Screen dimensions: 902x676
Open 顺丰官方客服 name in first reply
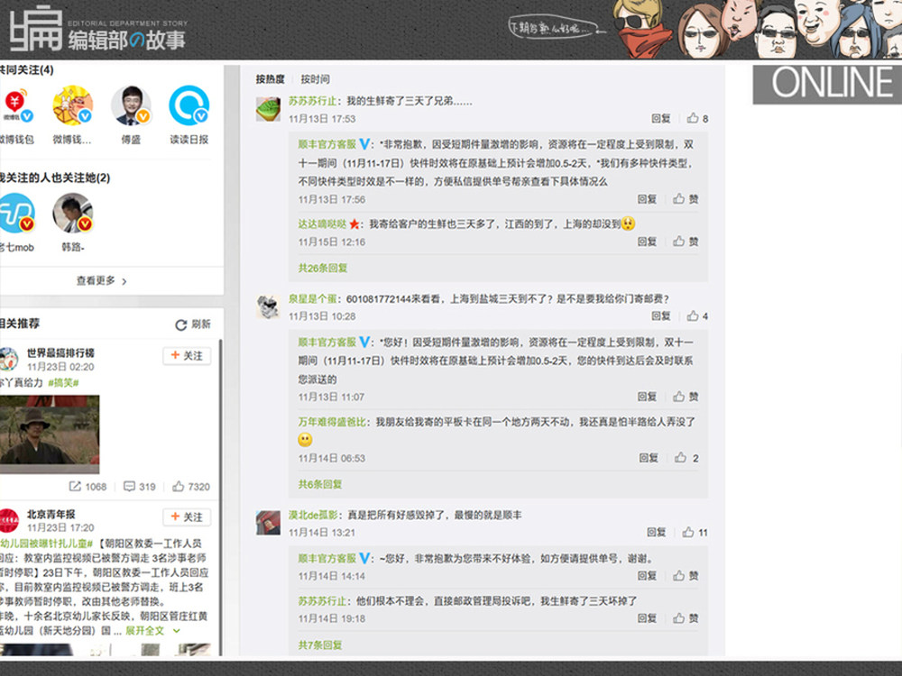[327, 144]
